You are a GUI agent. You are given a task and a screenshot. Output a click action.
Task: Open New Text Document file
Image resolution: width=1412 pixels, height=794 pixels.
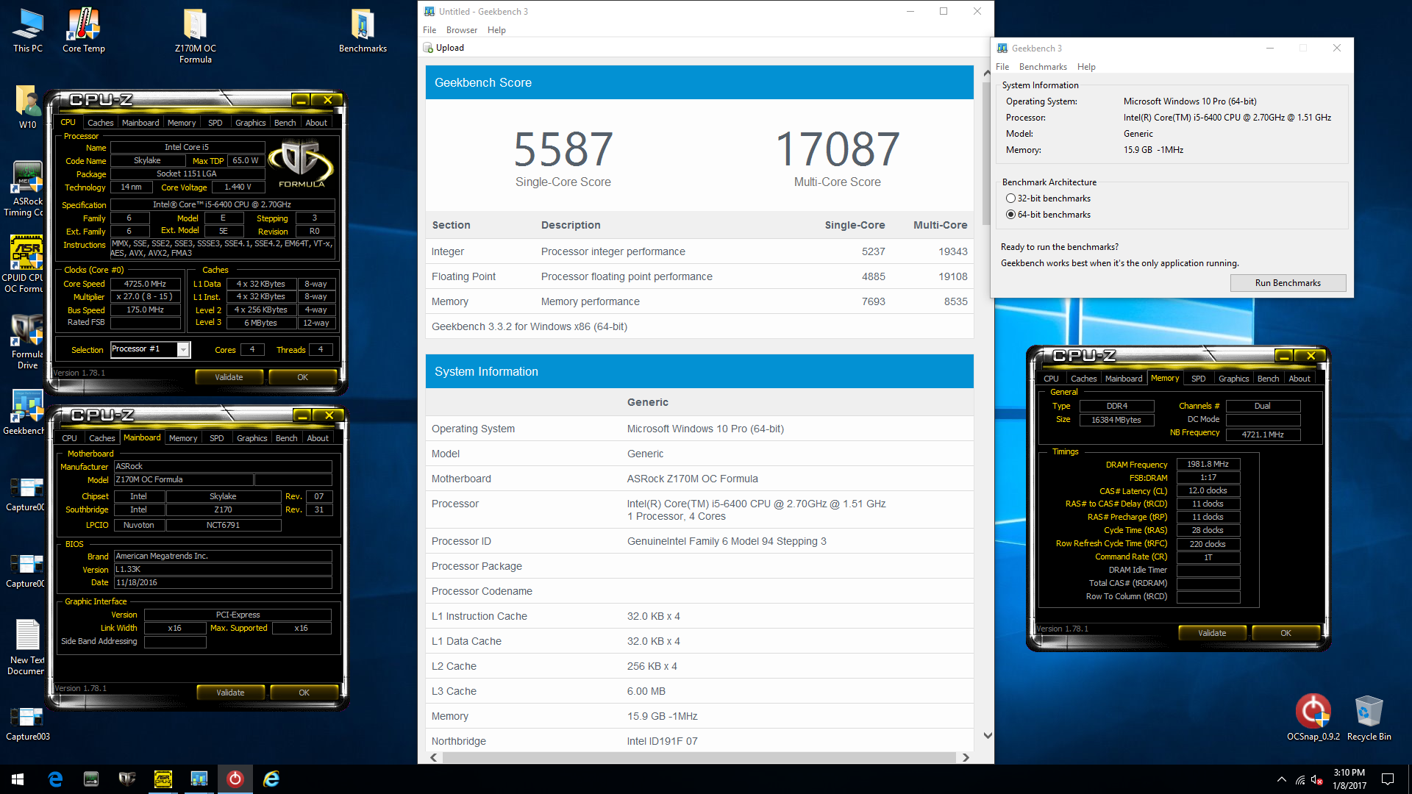26,647
